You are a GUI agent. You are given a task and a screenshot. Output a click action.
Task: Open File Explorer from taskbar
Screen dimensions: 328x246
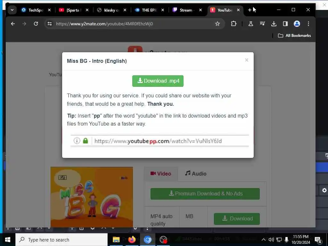click(116, 240)
